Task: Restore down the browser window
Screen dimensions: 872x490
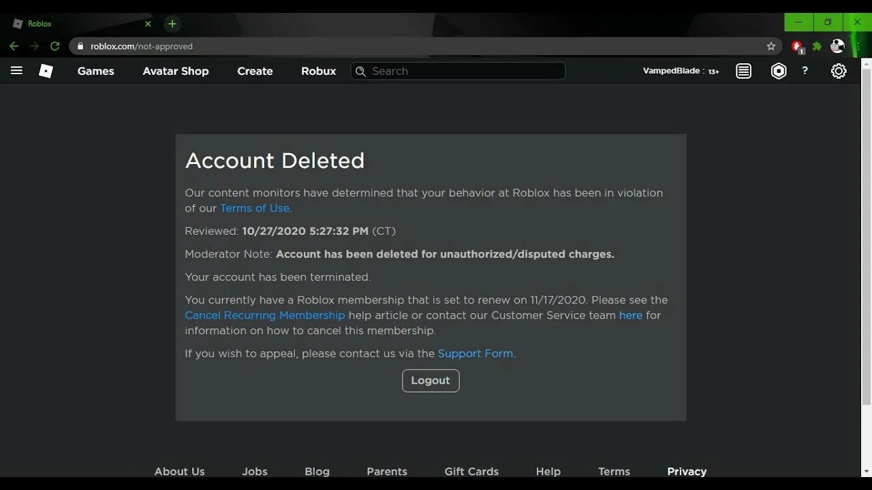Action: [x=828, y=22]
